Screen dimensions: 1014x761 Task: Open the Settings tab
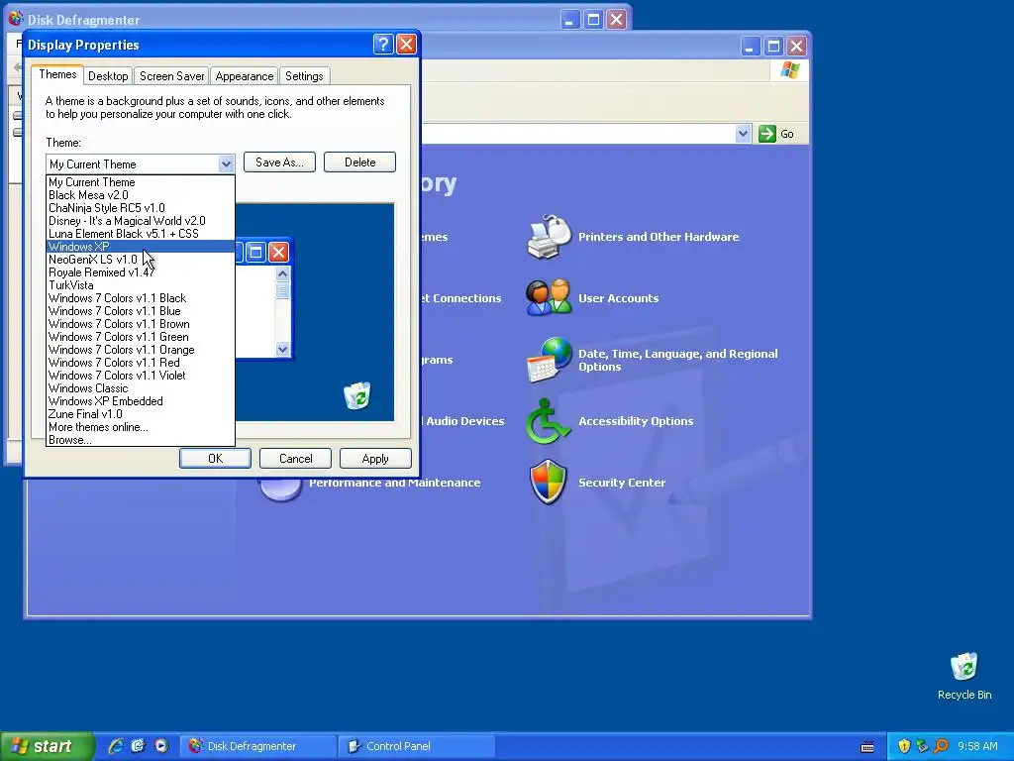pyautogui.click(x=304, y=75)
